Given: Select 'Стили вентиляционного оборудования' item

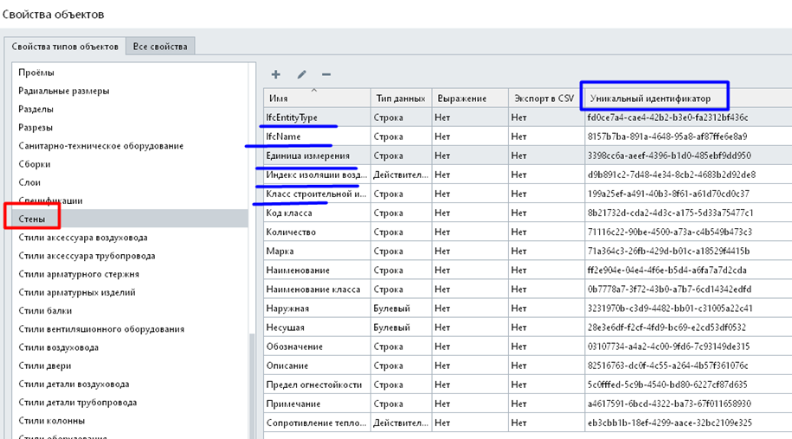Looking at the screenshot, I should click(x=130, y=329).
